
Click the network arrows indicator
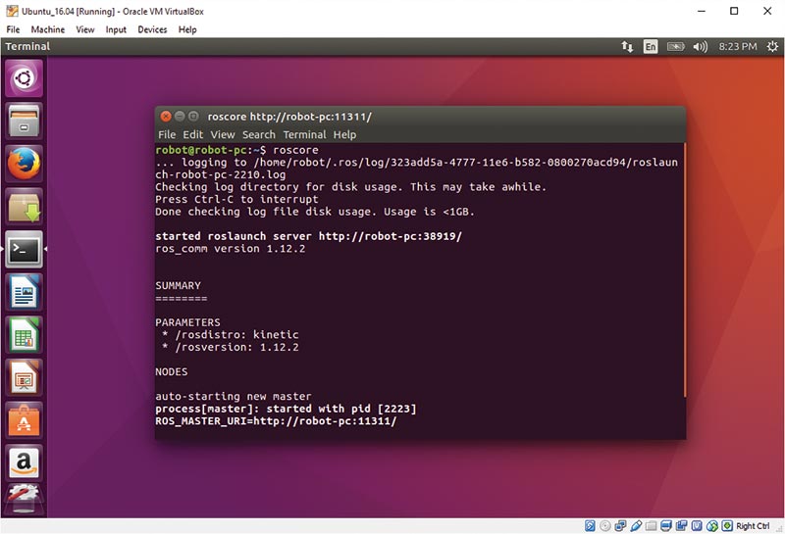pos(627,46)
